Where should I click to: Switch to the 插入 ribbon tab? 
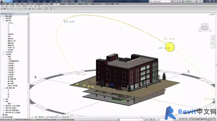22,4
